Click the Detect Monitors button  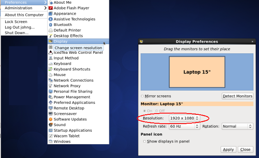coord(238,96)
